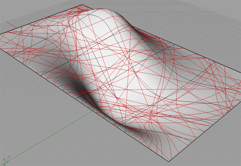241x166 pixels.
Task: Select the far top corner of the surface
Action: [82, 5]
